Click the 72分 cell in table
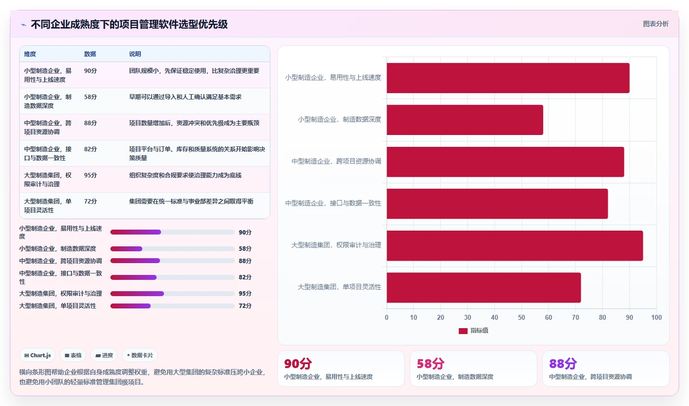The height and width of the screenshot is (406, 689). coord(91,202)
